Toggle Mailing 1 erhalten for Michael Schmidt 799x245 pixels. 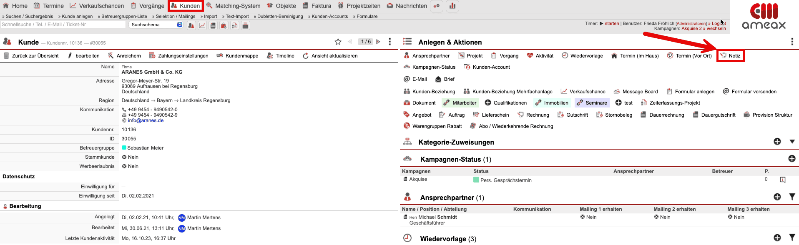click(x=583, y=217)
